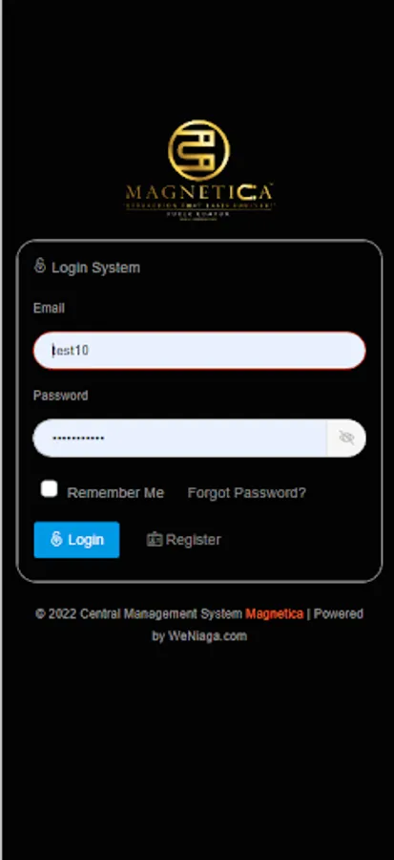The height and width of the screenshot is (860, 394).
Task: Click the WeNiaga.com text in footer
Action: click(207, 636)
